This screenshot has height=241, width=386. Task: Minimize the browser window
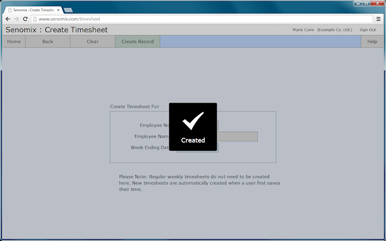358,3
